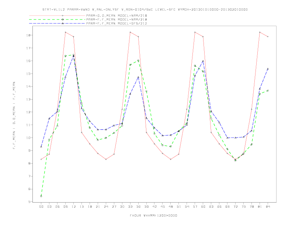Click the dashed green legend line sample
292x225 pixels.
tap(57, 19)
